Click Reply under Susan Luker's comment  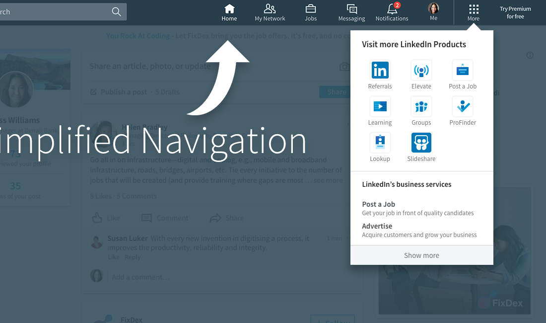tap(133, 257)
